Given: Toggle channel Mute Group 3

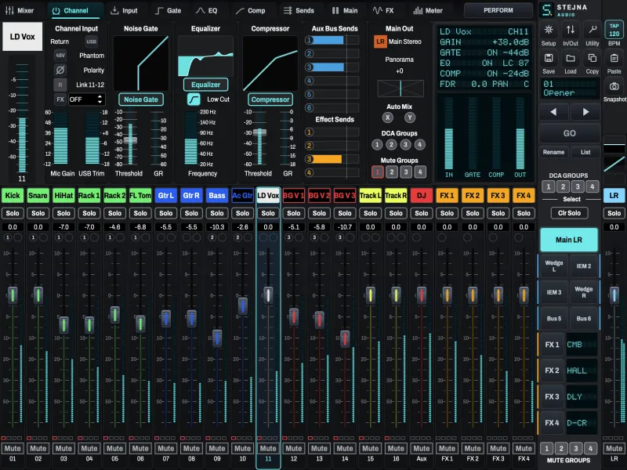Looking at the screenshot, I should (406, 172).
